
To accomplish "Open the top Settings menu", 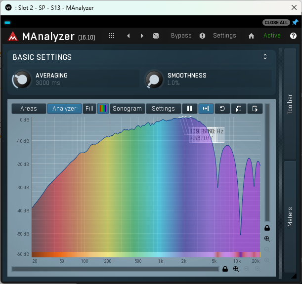I will (224, 36).
